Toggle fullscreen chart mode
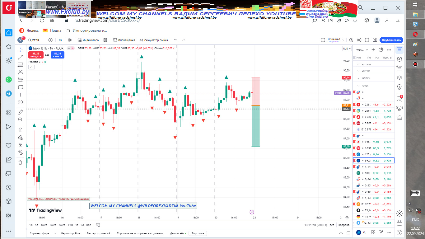 [x=367, y=40]
